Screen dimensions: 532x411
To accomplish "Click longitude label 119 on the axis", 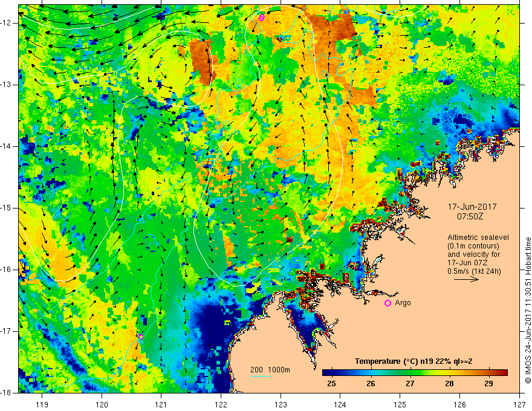I will point(42,404).
